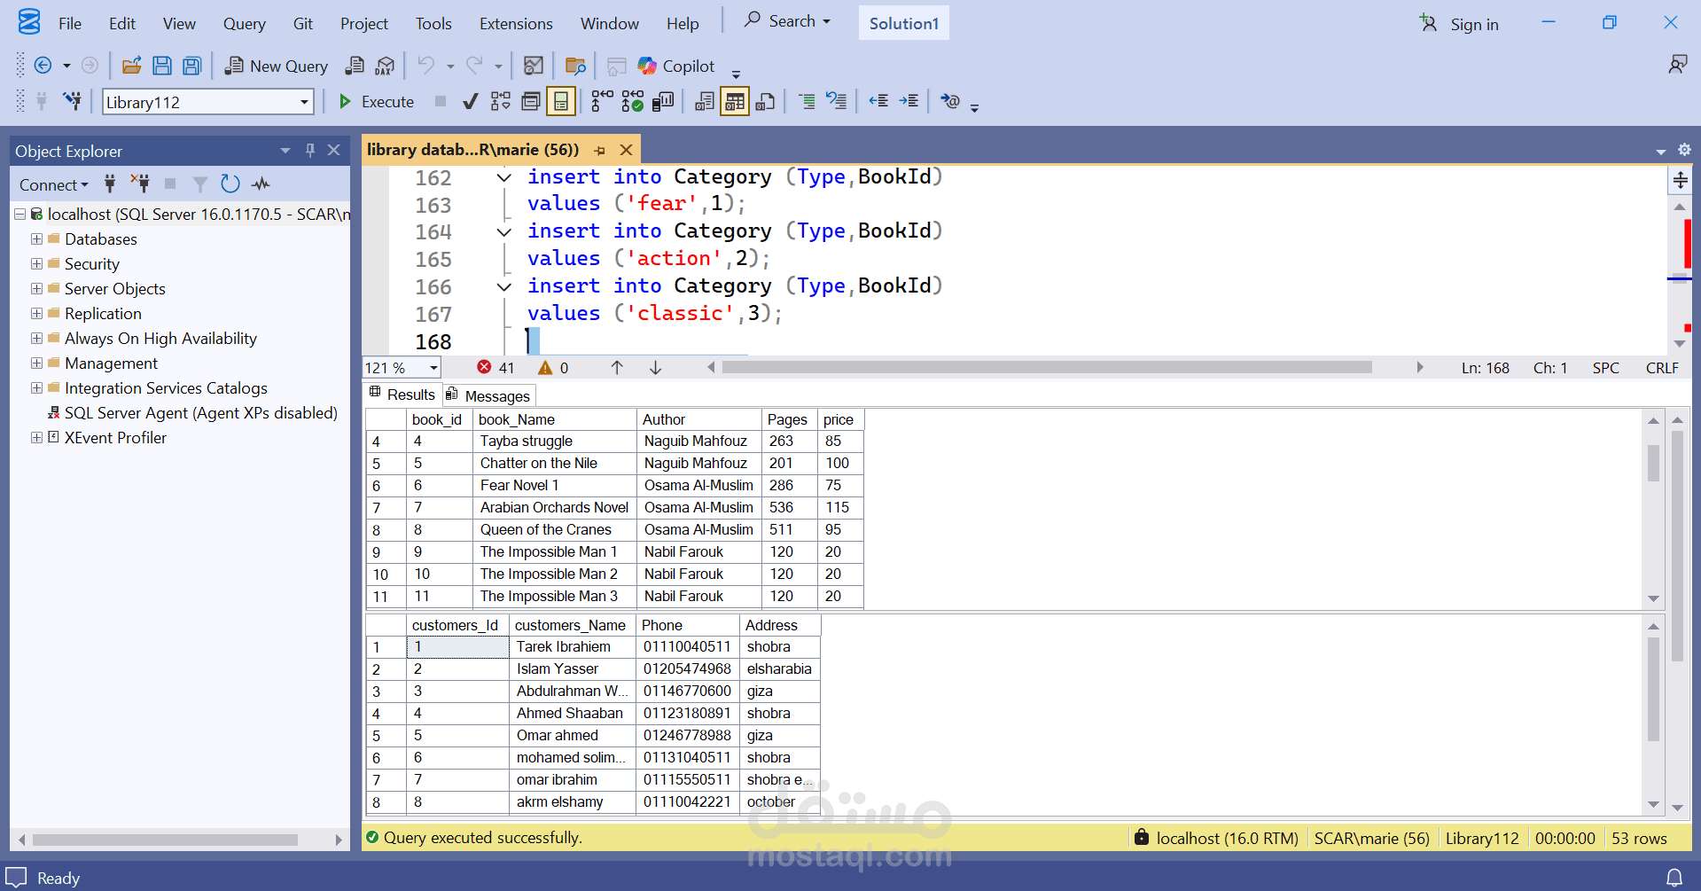Increase indent of the query text
The width and height of the screenshot is (1701, 891).
pyautogui.click(x=909, y=101)
